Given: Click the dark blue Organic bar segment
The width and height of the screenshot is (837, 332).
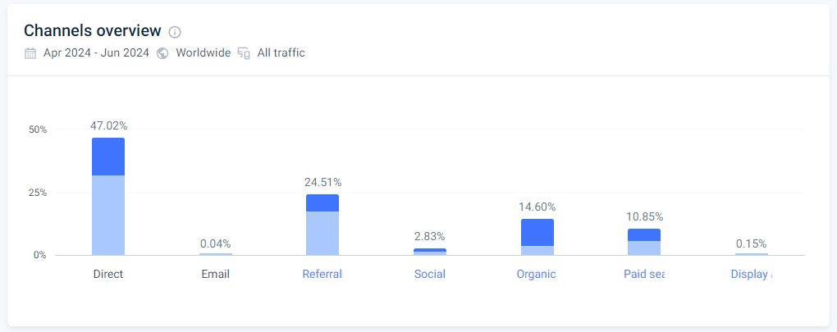Looking at the screenshot, I should 537,232.
